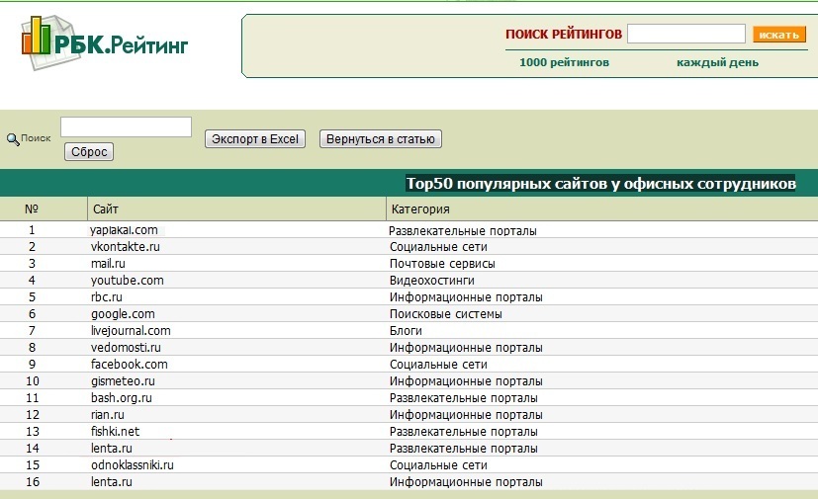Image resolution: width=818 pixels, height=499 pixels.
Task: Click the ПОИСК РЕЙТИНГОВ input field
Action: point(686,34)
